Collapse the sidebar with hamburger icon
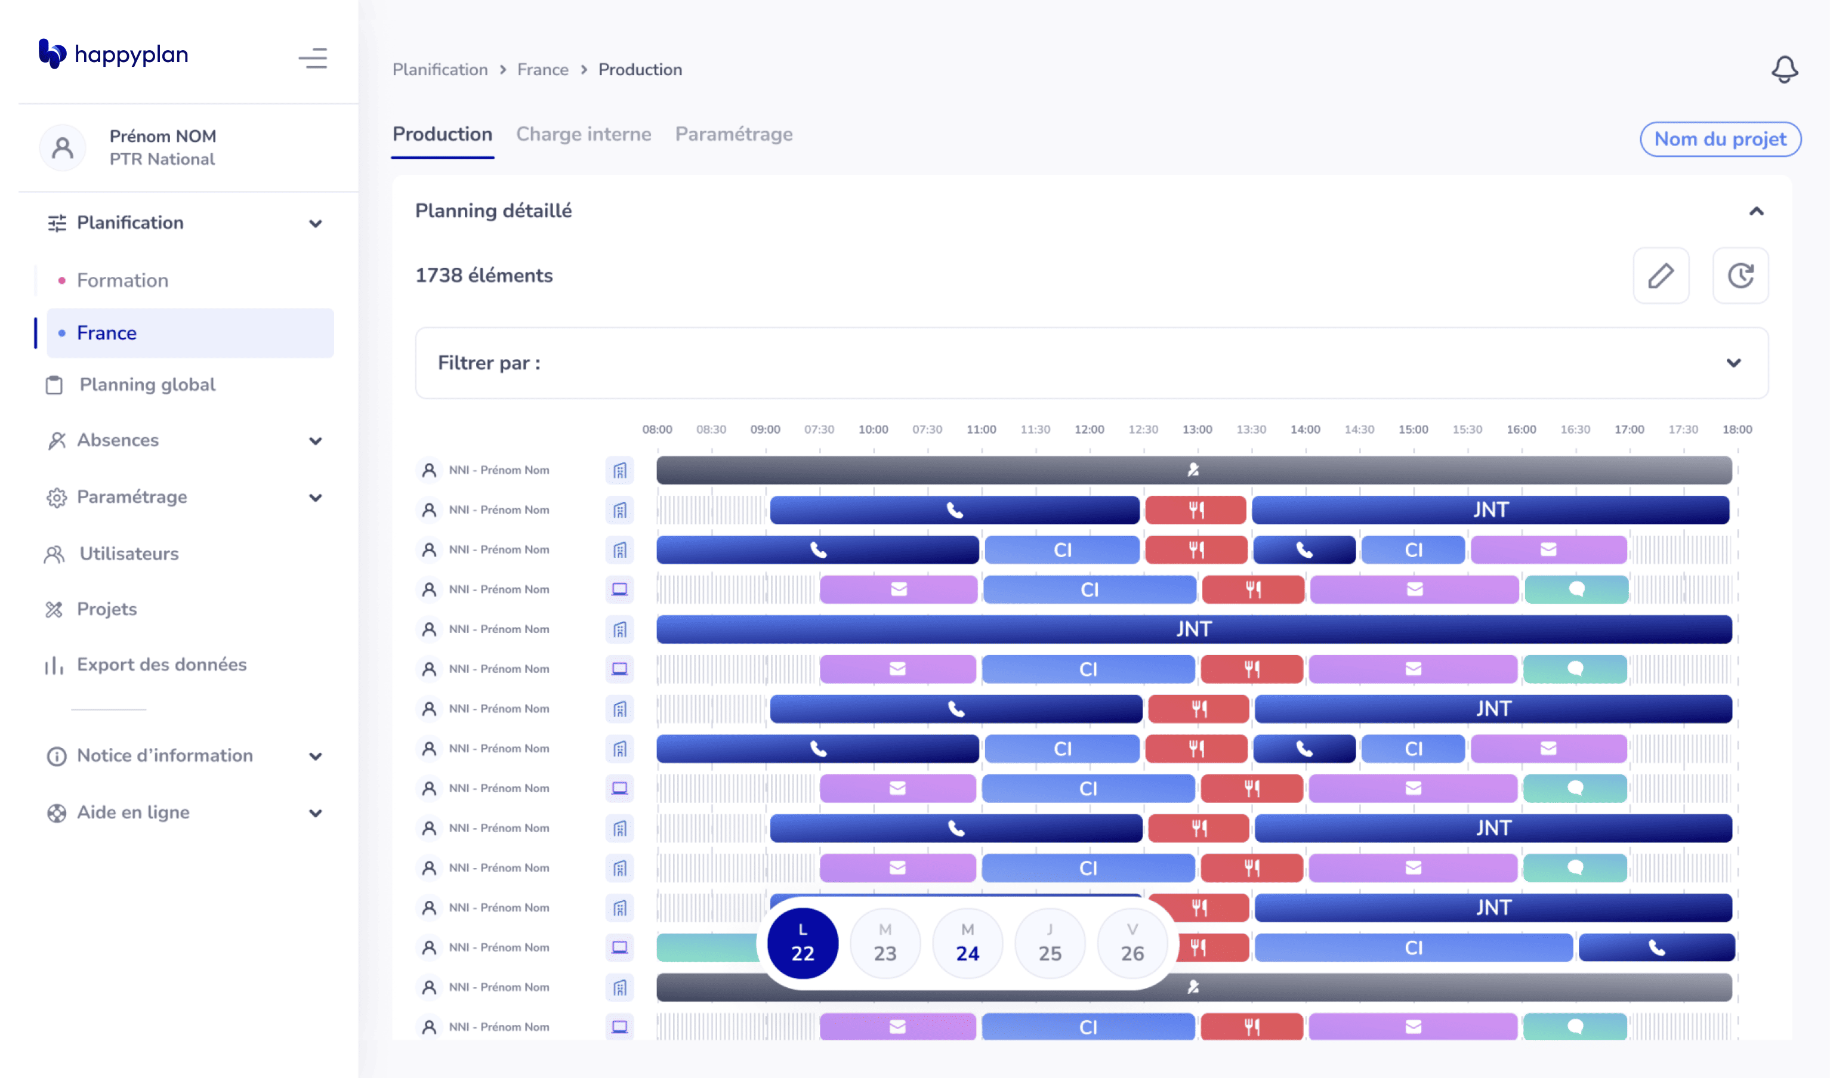The height and width of the screenshot is (1078, 1830). 313,58
